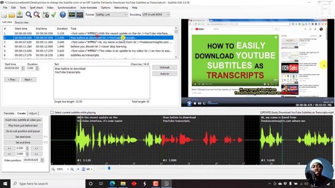Toggle waveform center-on-position icon
This screenshot has width=335, height=188.
pos(83,169)
